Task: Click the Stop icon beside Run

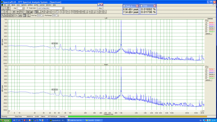Action: [8, 8]
